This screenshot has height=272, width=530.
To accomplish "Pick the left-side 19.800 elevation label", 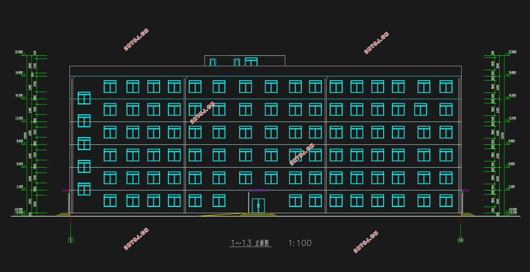I will click(x=19, y=72).
